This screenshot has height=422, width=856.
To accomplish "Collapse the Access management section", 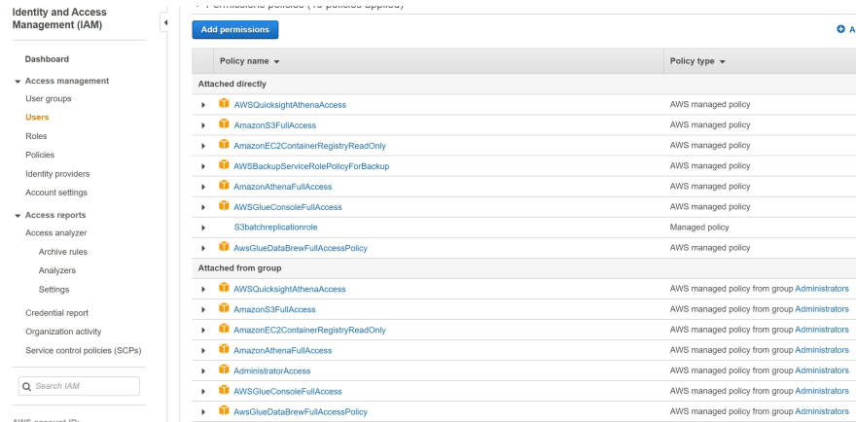I will (x=18, y=82).
